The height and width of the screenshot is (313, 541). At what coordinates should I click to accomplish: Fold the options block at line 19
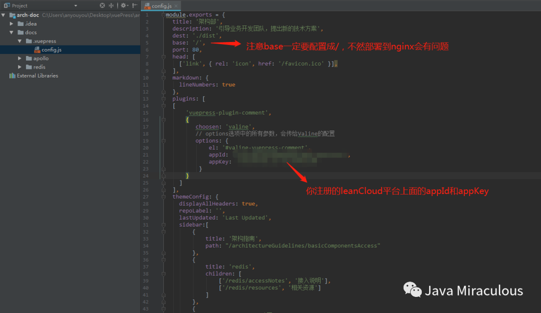tap(163, 141)
